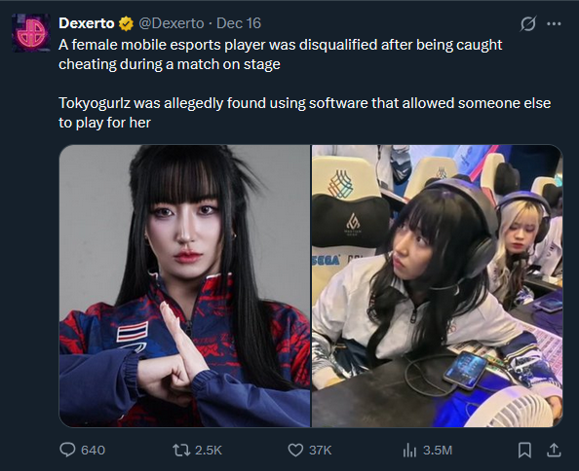
Task: Click the Grok explain post icon
Action: [527, 24]
